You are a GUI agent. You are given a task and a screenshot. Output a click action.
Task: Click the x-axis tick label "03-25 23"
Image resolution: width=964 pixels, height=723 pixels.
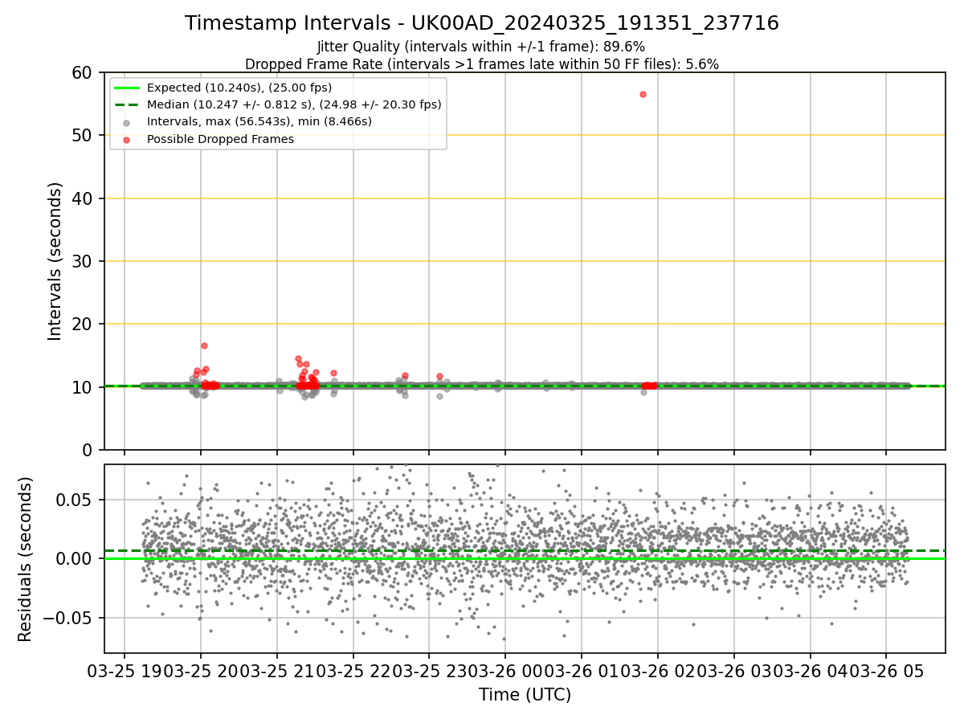428,670
